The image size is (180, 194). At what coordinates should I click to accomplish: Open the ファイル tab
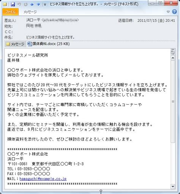click(x=10, y=12)
